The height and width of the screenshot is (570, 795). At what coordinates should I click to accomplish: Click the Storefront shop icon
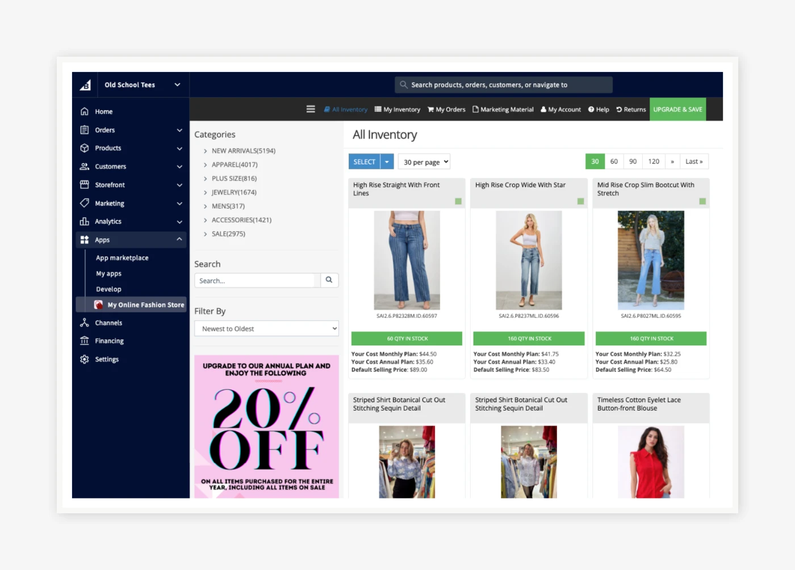(85, 185)
